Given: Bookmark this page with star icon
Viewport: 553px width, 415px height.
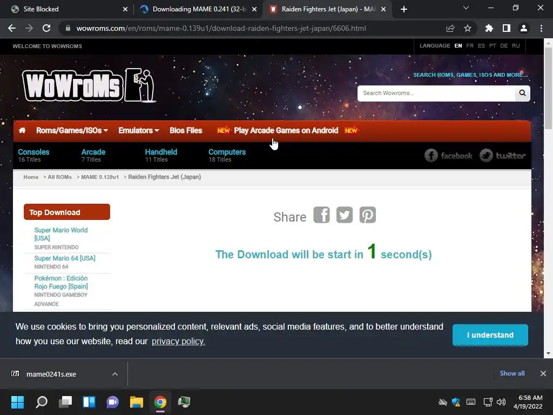Looking at the screenshot, I should 467,28.
